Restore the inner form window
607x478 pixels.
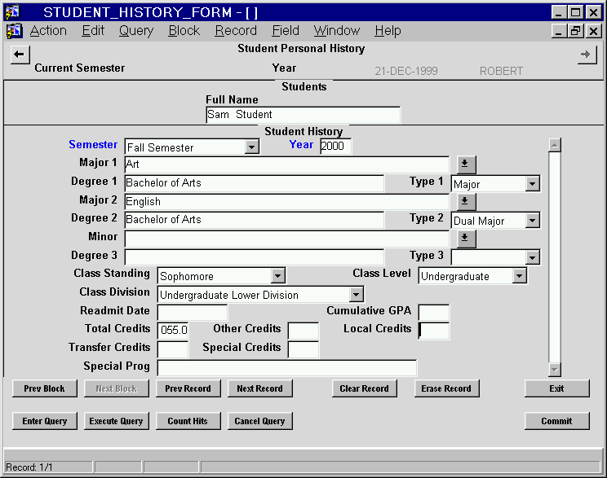point(576,30)
